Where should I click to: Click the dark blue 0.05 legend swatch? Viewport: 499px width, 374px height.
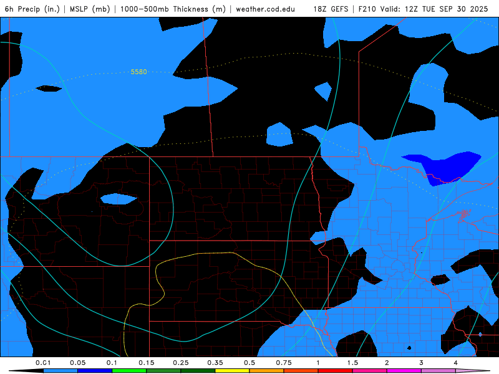click(95, 371)
